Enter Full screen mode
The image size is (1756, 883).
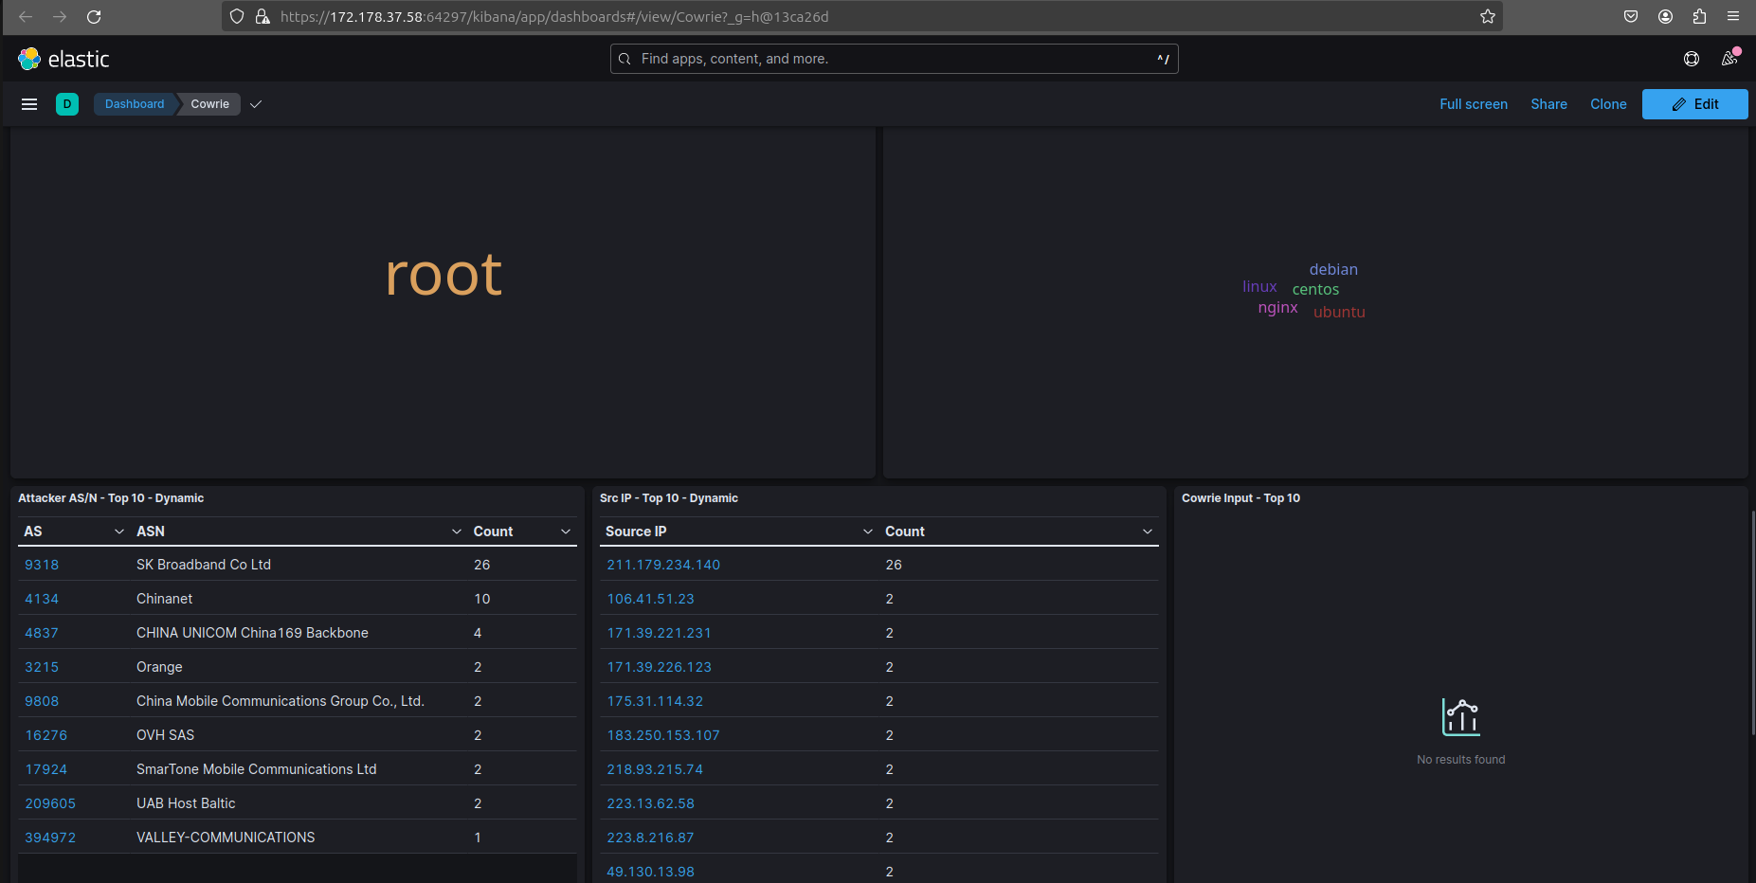[x=1474, y=104]
